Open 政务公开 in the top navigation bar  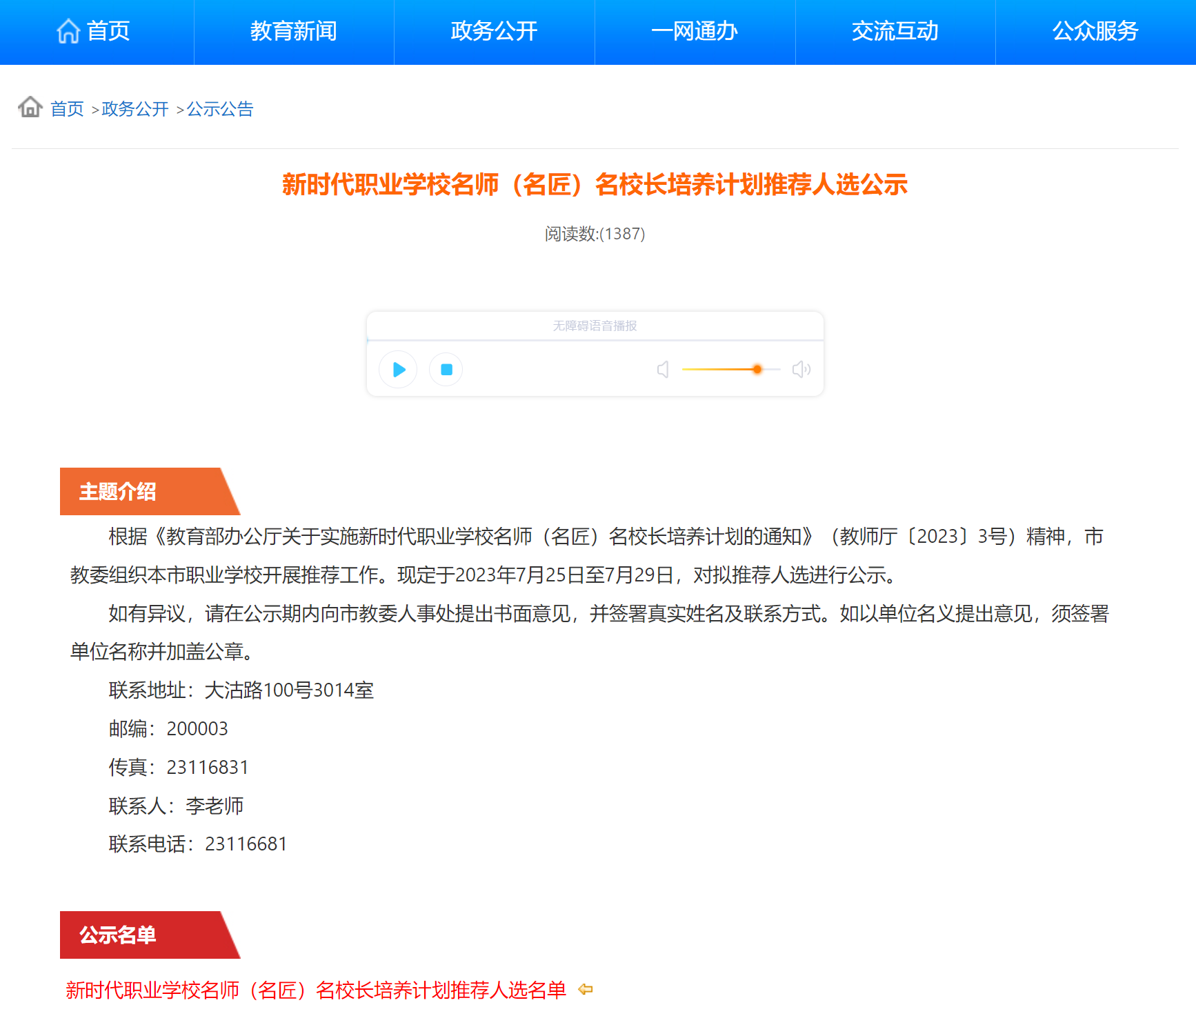[494, 31]
